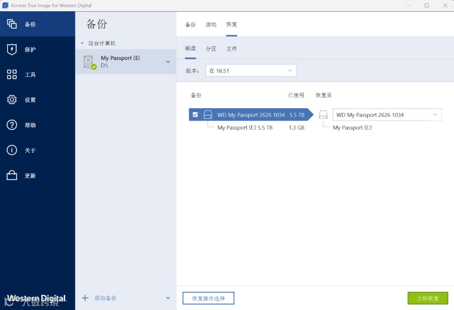Screen dimensions: 454x310
Task: Click the green 立即恢复 button
Action: (x=428, y=298)
